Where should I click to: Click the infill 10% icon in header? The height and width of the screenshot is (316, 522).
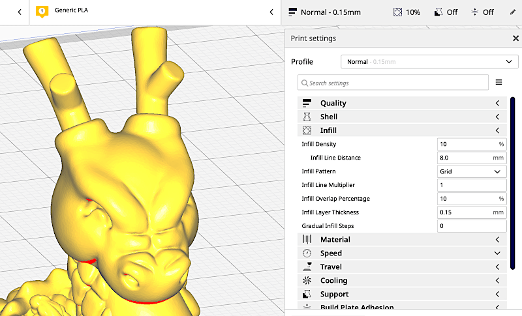(397, 12)
